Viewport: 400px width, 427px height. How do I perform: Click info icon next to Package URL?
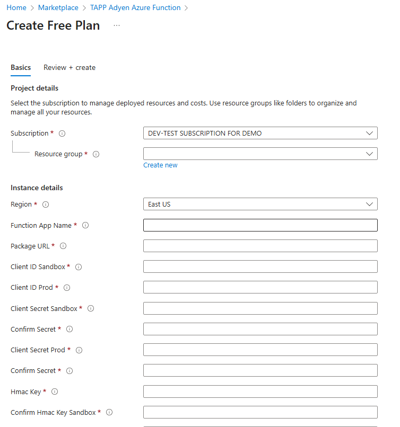click(x=63, y=246)
